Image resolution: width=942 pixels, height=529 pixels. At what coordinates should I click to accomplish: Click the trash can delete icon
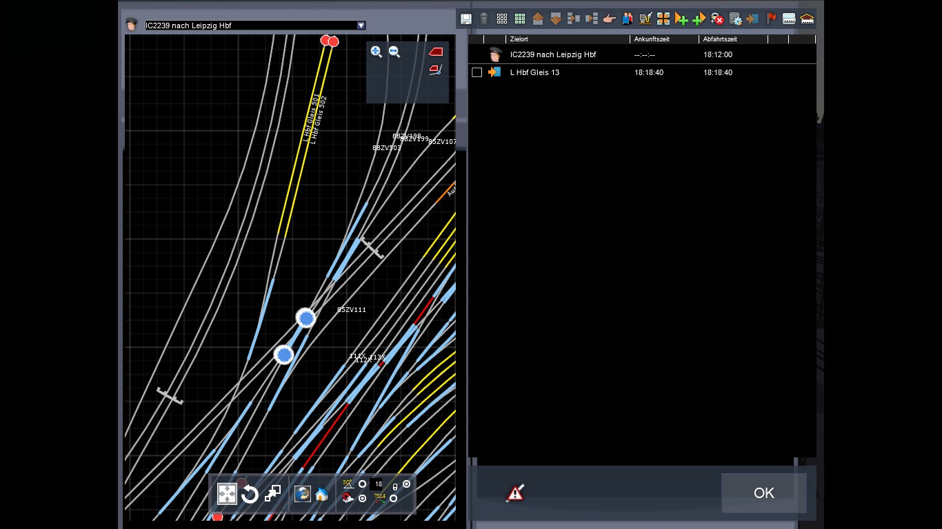click(484, 19)
